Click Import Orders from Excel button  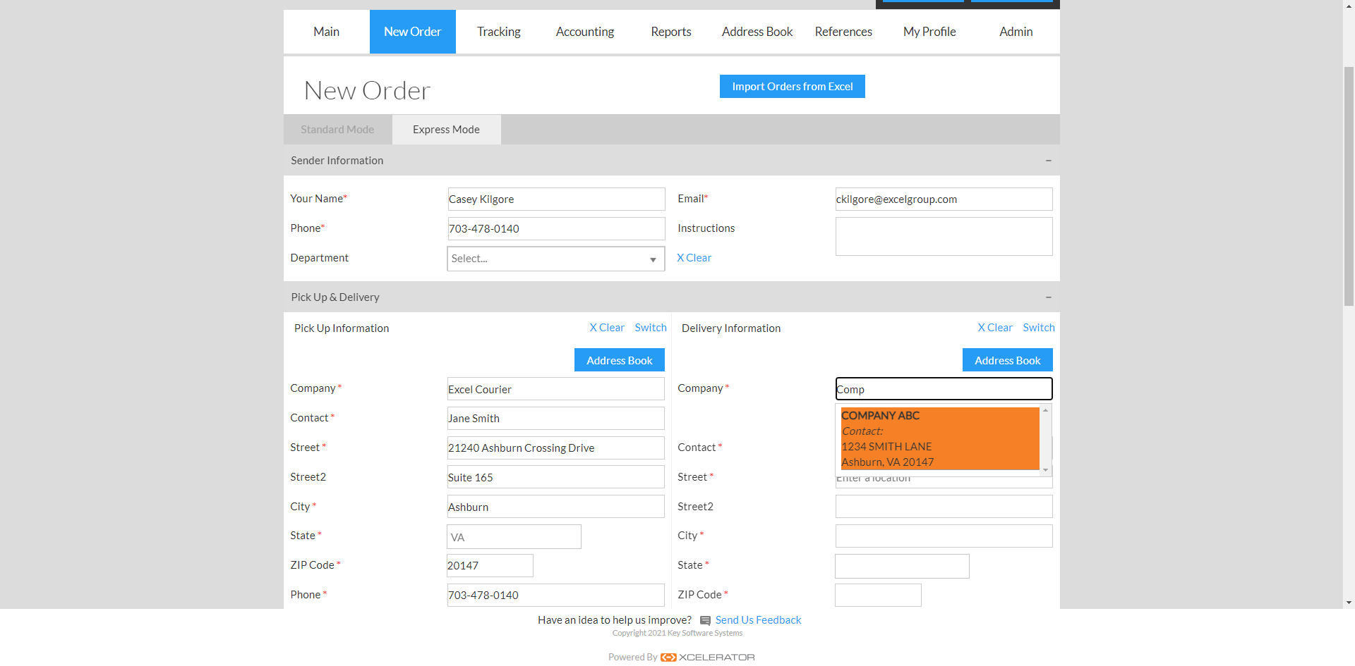pyautogui.click(x=793, y=87)
